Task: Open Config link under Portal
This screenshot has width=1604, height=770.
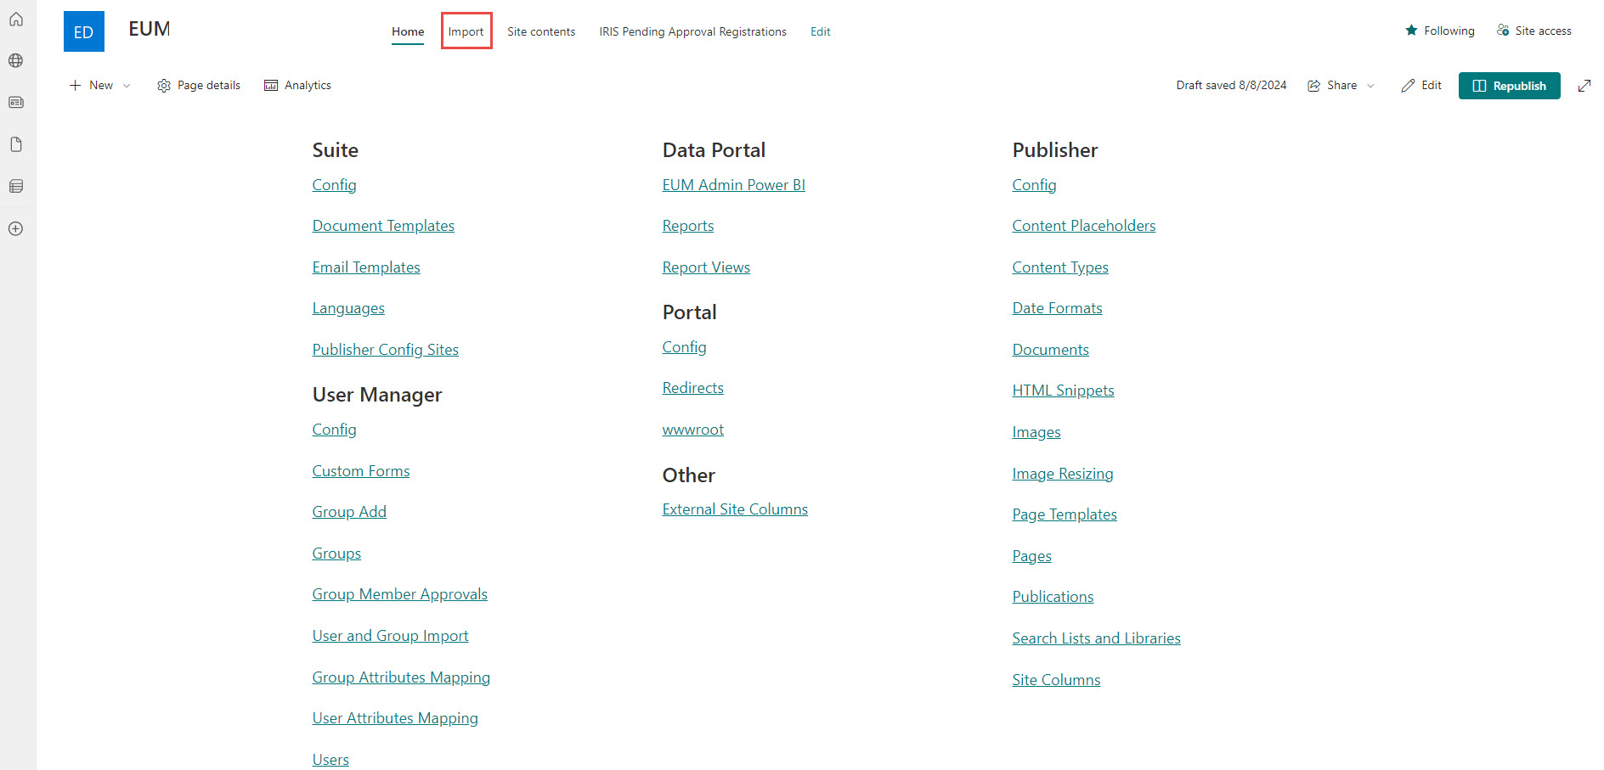Action: (684, 347)
